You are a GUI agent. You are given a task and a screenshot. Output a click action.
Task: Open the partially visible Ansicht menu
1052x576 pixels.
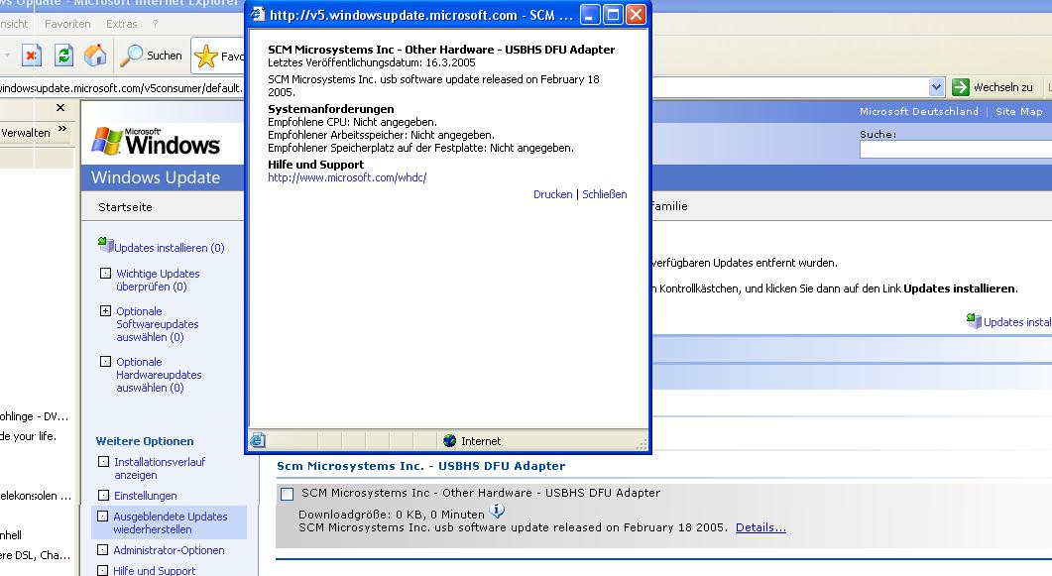(14, 24)
